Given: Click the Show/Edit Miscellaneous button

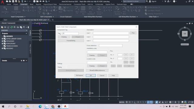Looking at the screenshot, I should tap(97, 70).
